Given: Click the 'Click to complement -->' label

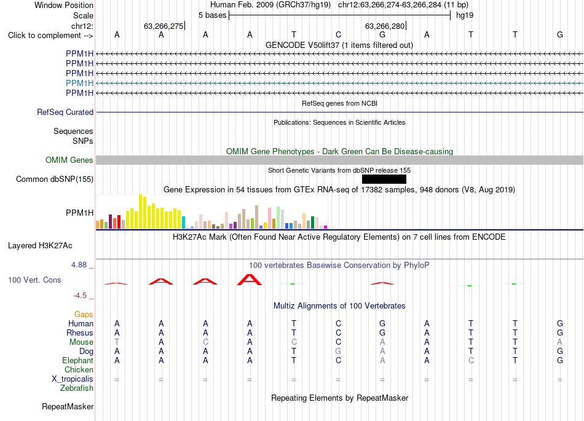Looking at the screenshot, I should 50,36.
